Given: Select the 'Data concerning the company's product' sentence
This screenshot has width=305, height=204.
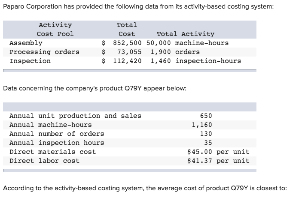Looking at the screenshot, I should pos(95,89).
